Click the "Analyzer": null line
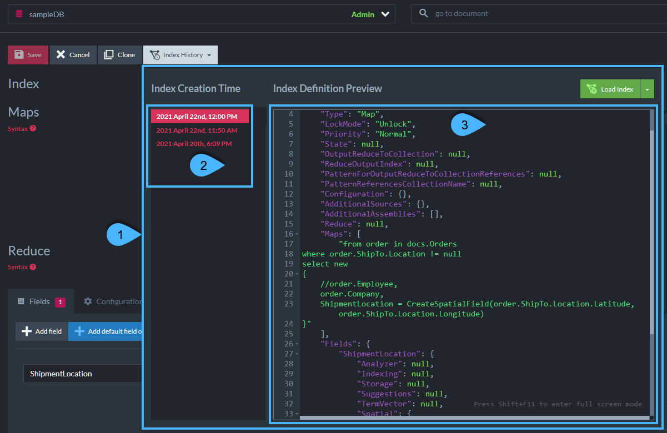667x433 pixels. [395, 364]
